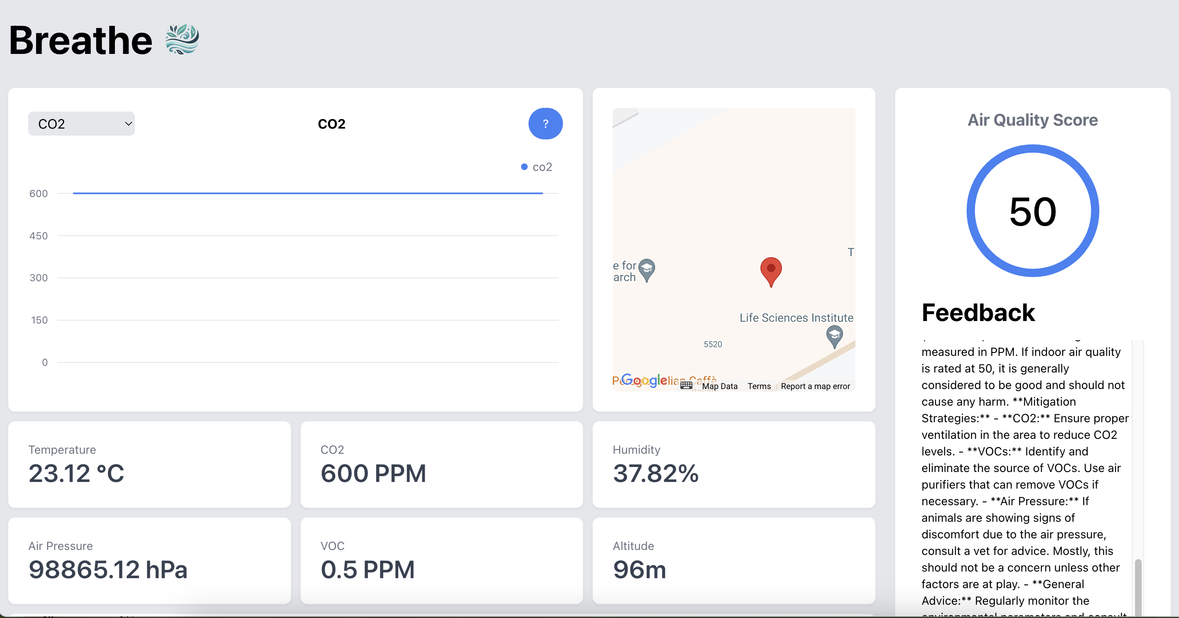Select the VOC 0.5 PPM card
This screenshot has height=618, width=1179.
(441, 560)
